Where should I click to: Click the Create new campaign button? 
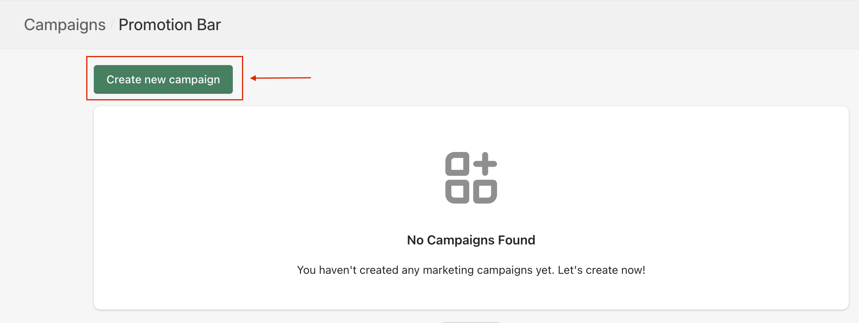(x=163, y=79)
